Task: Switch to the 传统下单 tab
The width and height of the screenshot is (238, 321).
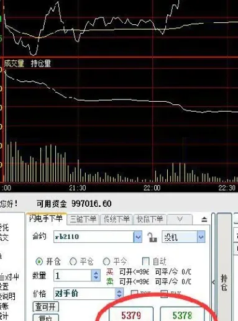Action: (117, 219)
